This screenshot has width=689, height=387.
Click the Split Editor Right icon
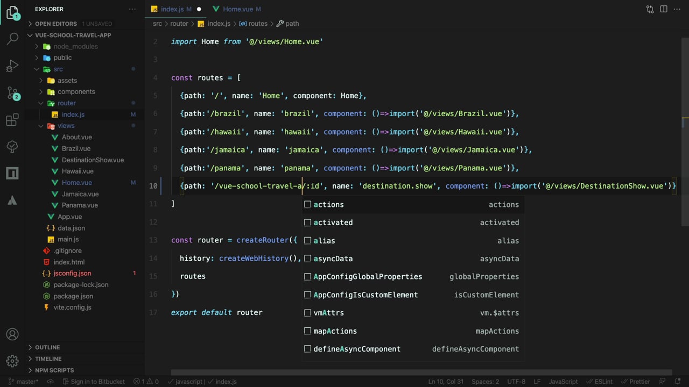664,9
